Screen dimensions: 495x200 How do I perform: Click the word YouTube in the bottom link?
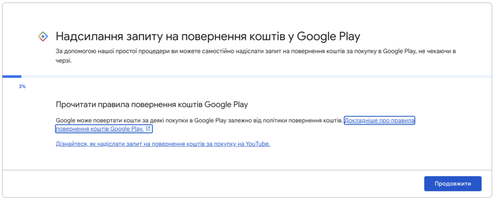[x=258, y=144]
